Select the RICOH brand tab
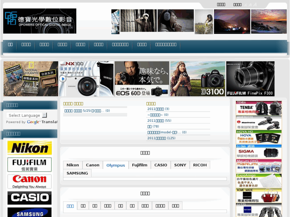Image resolution: width=290 pixels, height=217 pixels. [x=200, y=165]
